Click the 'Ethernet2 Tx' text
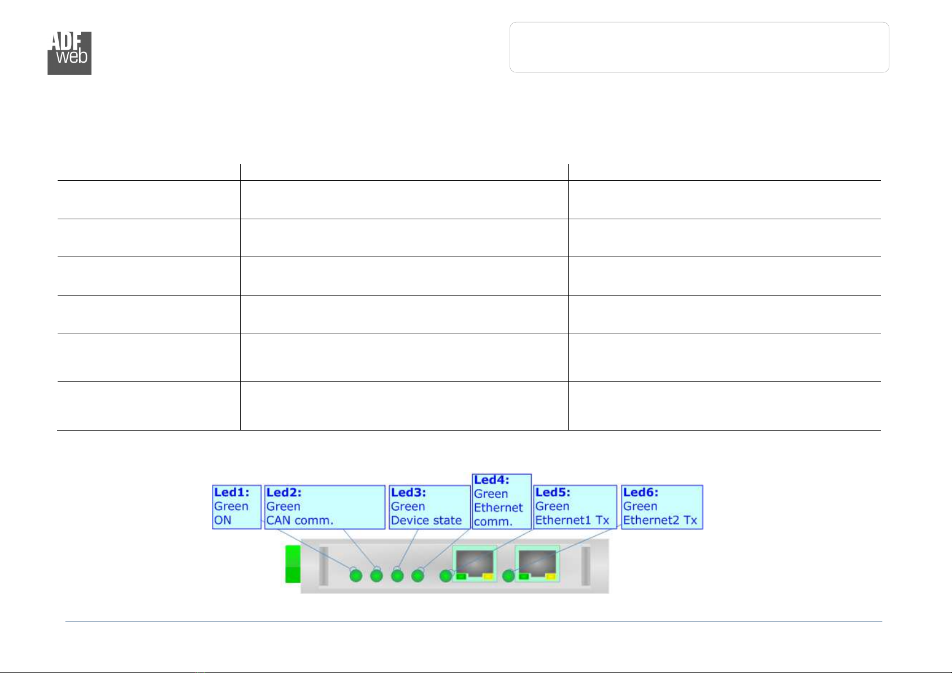This screenshot has height=673, width=952. (660, 520)
